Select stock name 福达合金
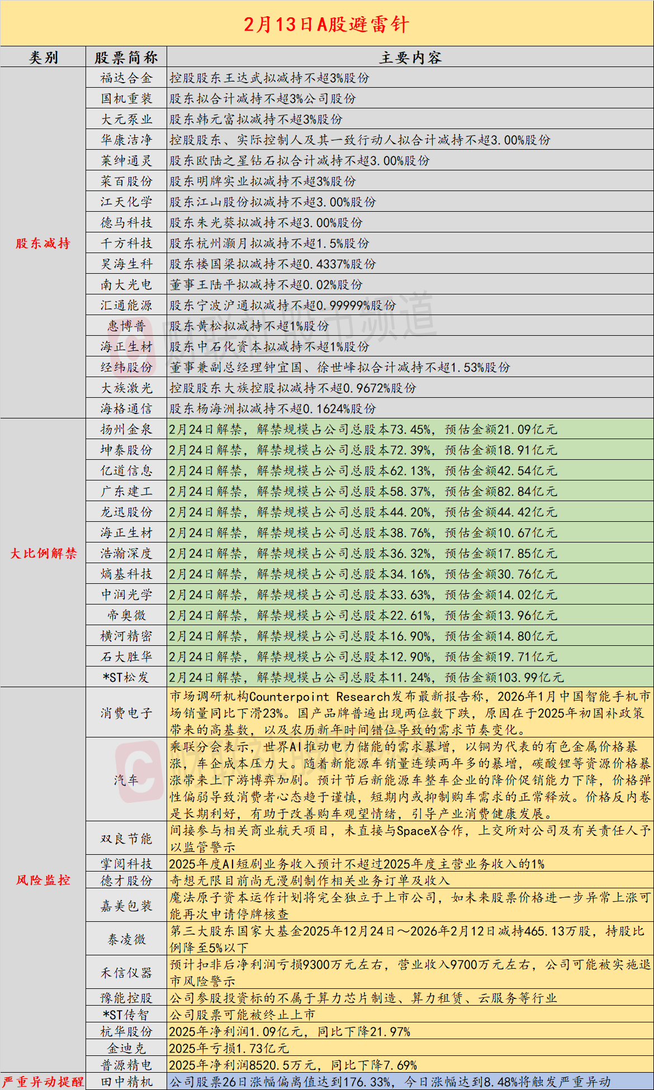This screenshot has height=1090, width=654. pyautogui.click(x=126, y=78)
